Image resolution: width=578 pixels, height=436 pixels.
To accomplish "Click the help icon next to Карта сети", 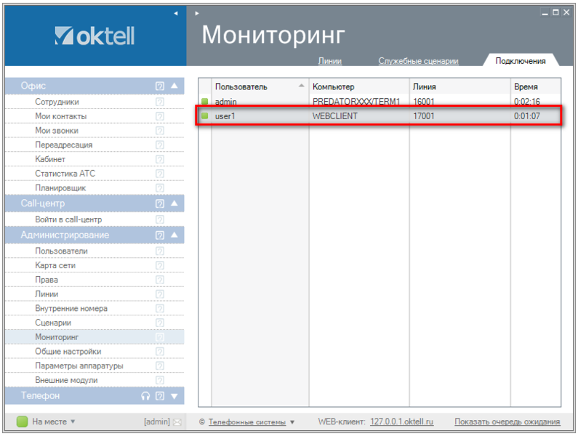I will [x=160, y=265].
